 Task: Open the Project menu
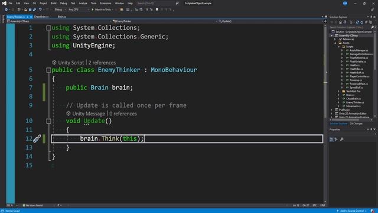click(43, 4)
